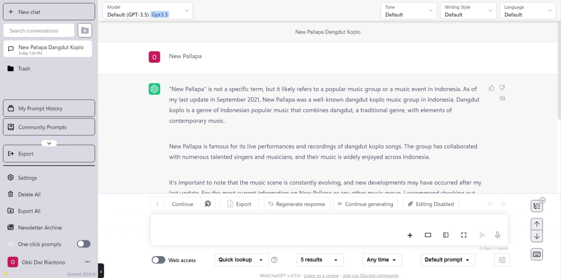The height and width of the screenshot is (278, 561).
Task: Click the Continue button
Action: pyautogui.click(x=182, y=204)
